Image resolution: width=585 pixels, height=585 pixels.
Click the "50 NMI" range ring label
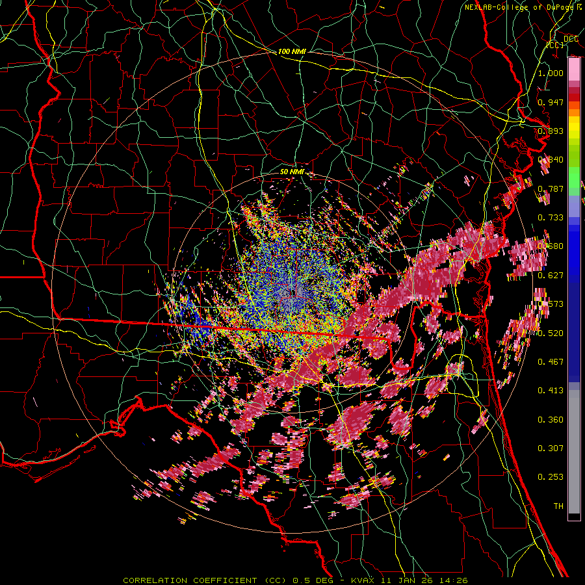(292, 172)
